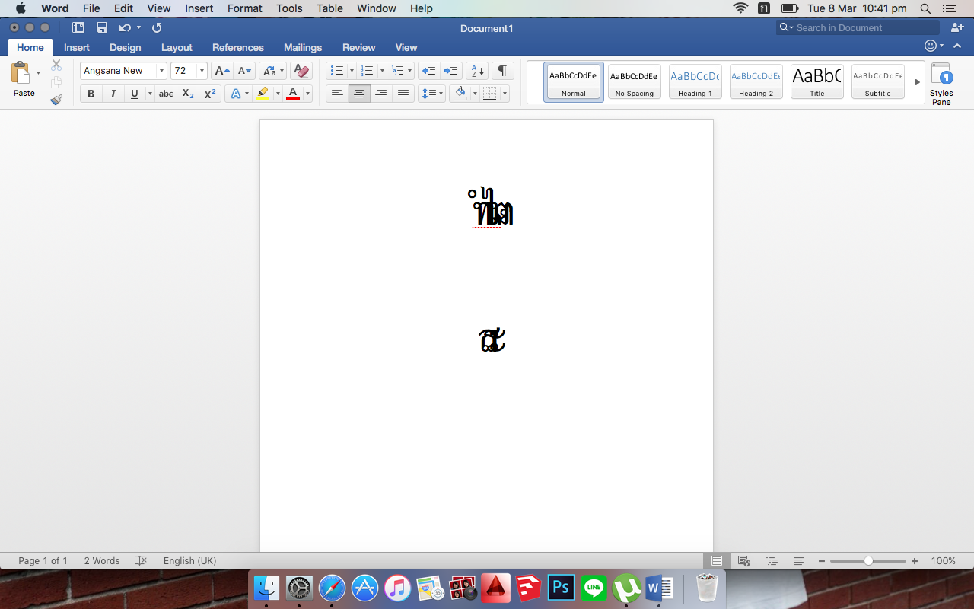The width and height of the screenshot is (974, 609).
Task: Align text left
Action: (x=337, y=94)
